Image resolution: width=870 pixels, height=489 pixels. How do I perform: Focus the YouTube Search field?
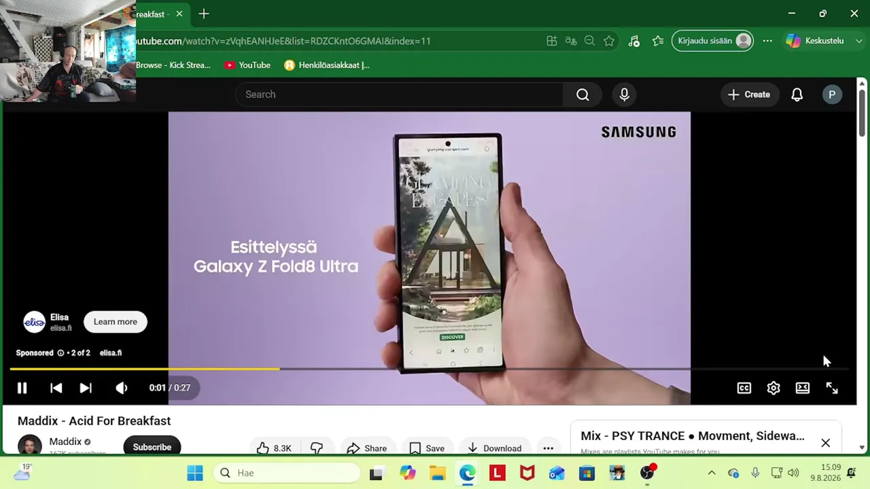(400, 94)
